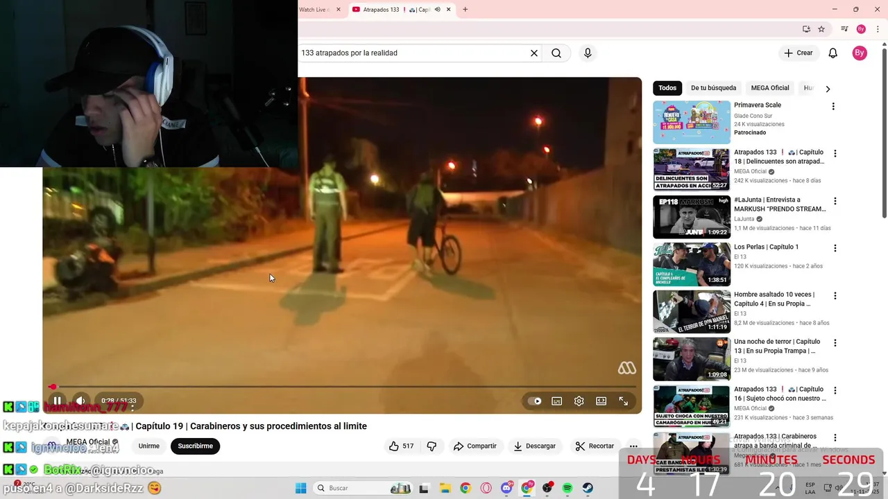This screenshot has height=499, width=888.
Task: Show more filter chips with arrow
Action: [828, 89]
